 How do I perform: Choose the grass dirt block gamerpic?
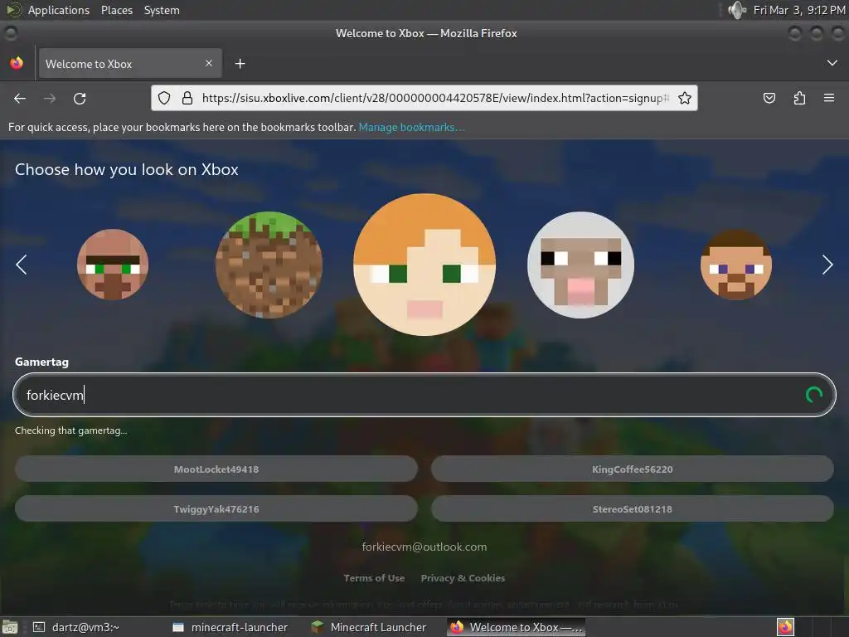pyautogui.click(x=269, y=265)
